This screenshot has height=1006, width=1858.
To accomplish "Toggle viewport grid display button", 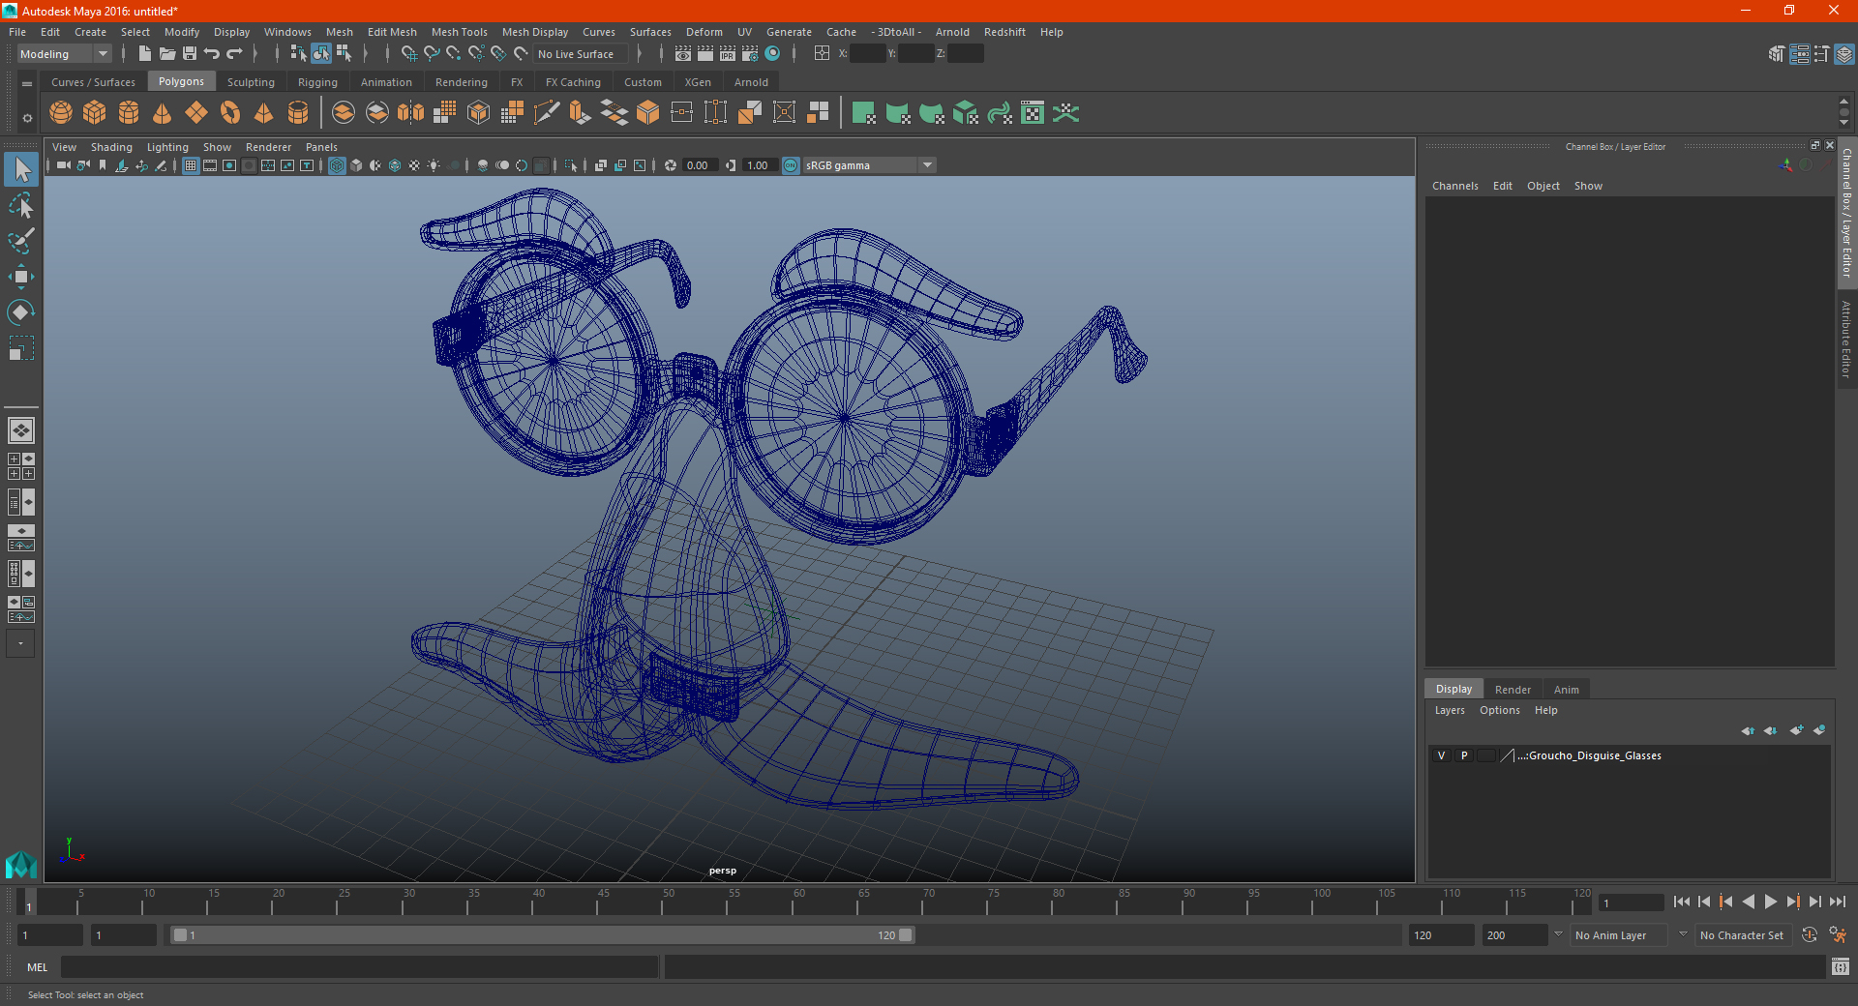I will [191, 165].
